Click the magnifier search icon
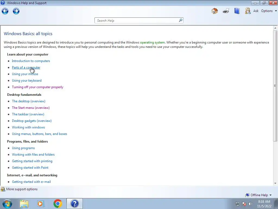278x209 pixels. pos(181,20)
